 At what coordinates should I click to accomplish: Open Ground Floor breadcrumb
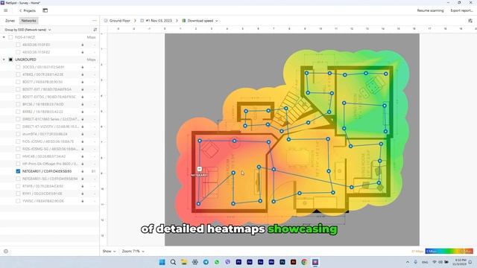(x=119, y=21)
